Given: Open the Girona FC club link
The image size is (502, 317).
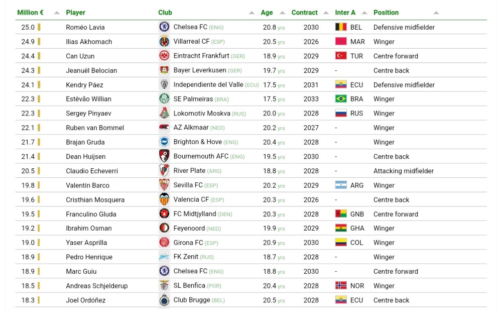Looking at the screenshot, I should pyautogui.click(x=188, y=243).
